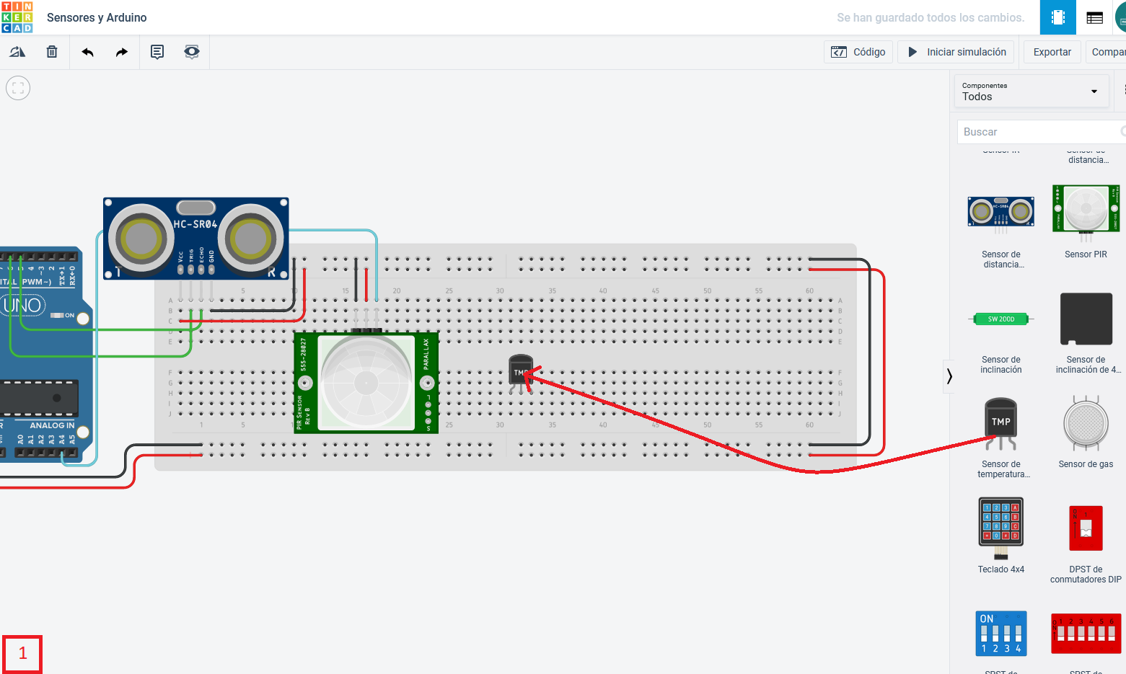Click the Buscar component search field
This screenshot has width=1126, height=674.
1039,132
